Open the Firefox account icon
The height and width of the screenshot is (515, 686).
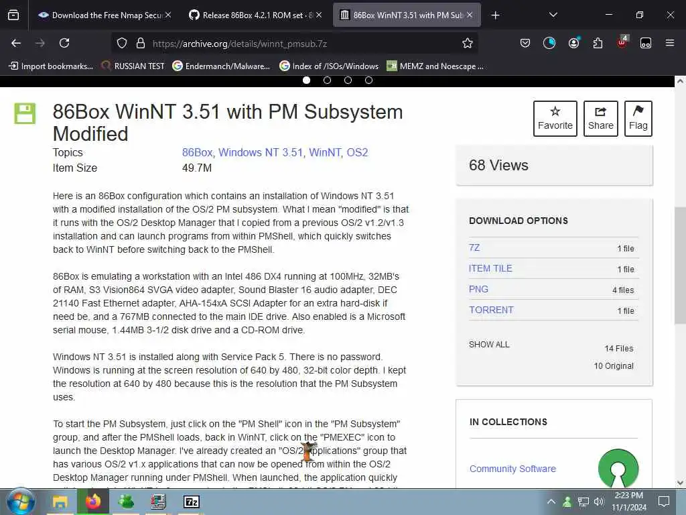click(x=573, y=43)
